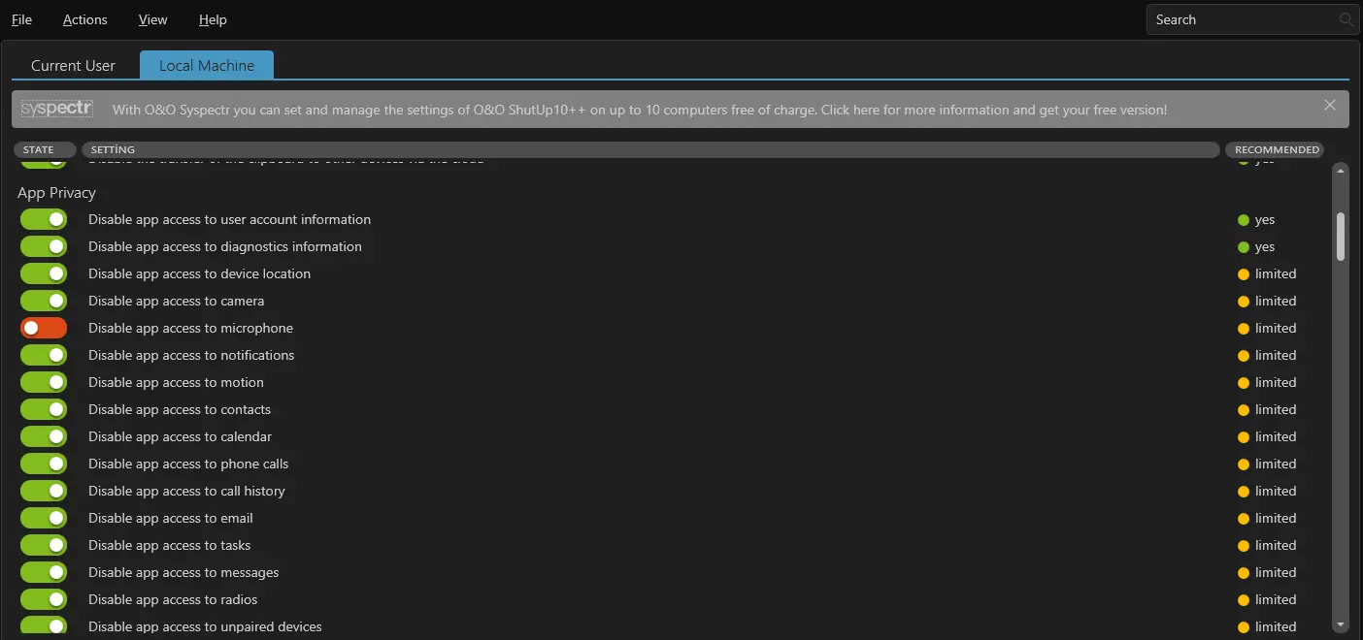Click "Disable app access to motion" text
This screenshot has height=640, width=1363.
point(176,382)
